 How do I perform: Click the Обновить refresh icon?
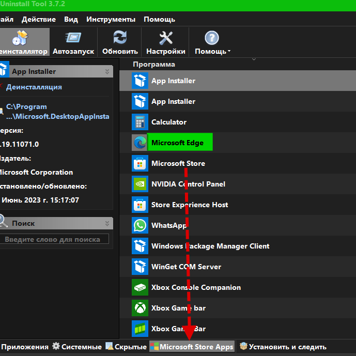pyautogui.click(x=120, y=37)
